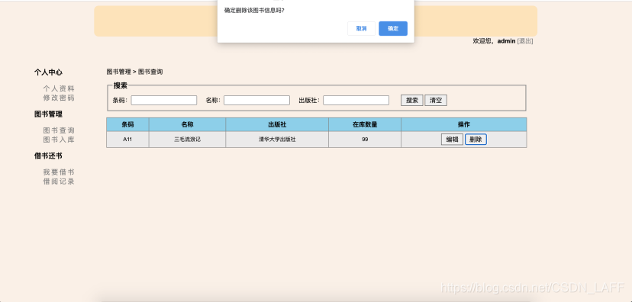Click the 操作 column header

(464, 124)
